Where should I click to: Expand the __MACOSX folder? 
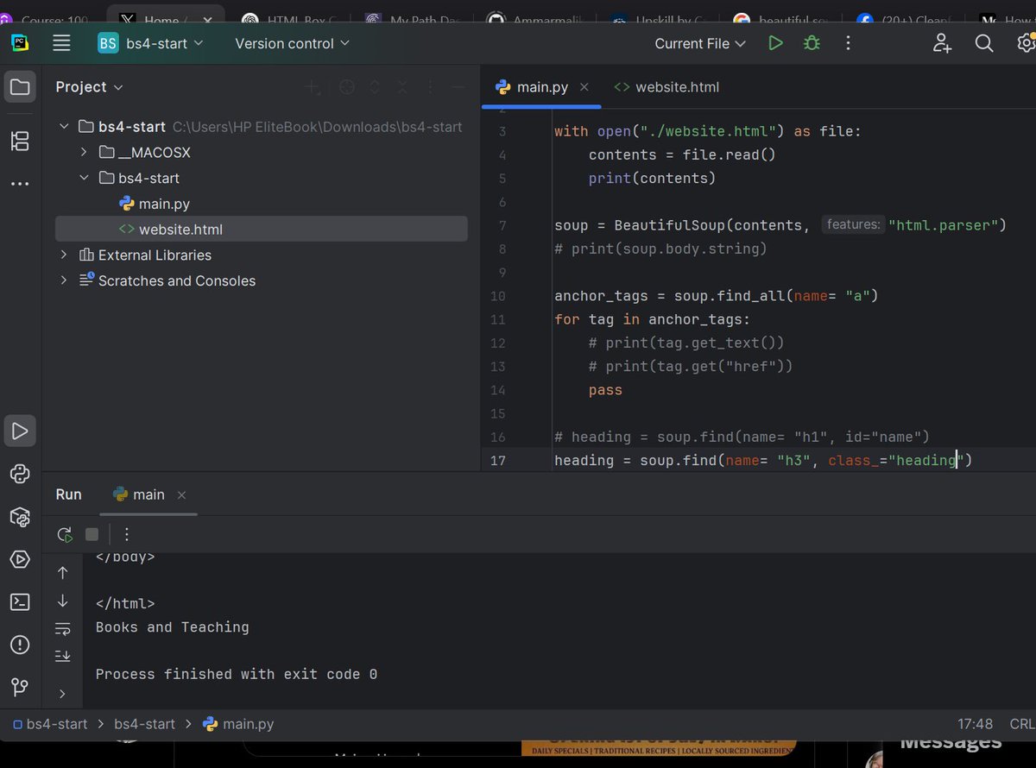pos(84,153)
